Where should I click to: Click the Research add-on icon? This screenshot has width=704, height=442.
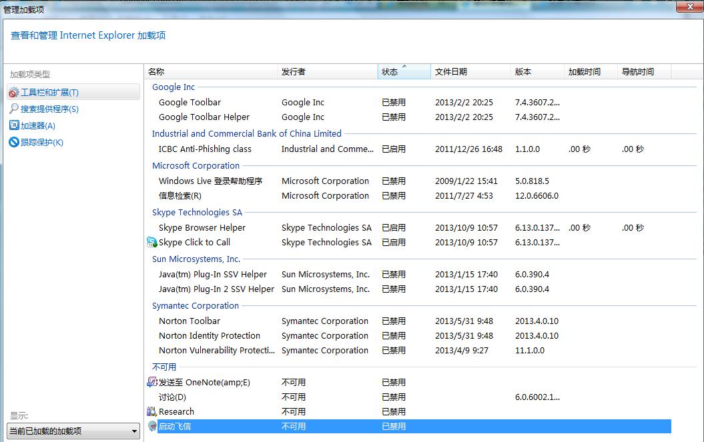[x=151, y=411]
